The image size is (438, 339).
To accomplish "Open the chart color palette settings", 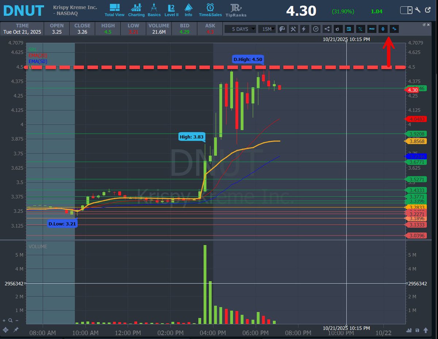I will click(282, 29).
